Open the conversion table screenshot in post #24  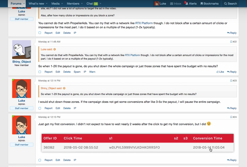138,143
